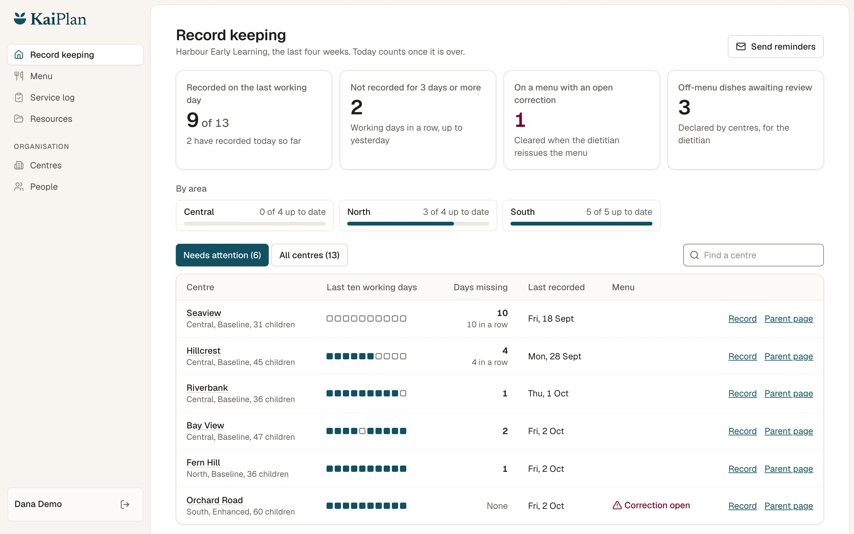854x534 pixels.
Task: Click the magnifier icon in the search box
Action: pos(694,255)
